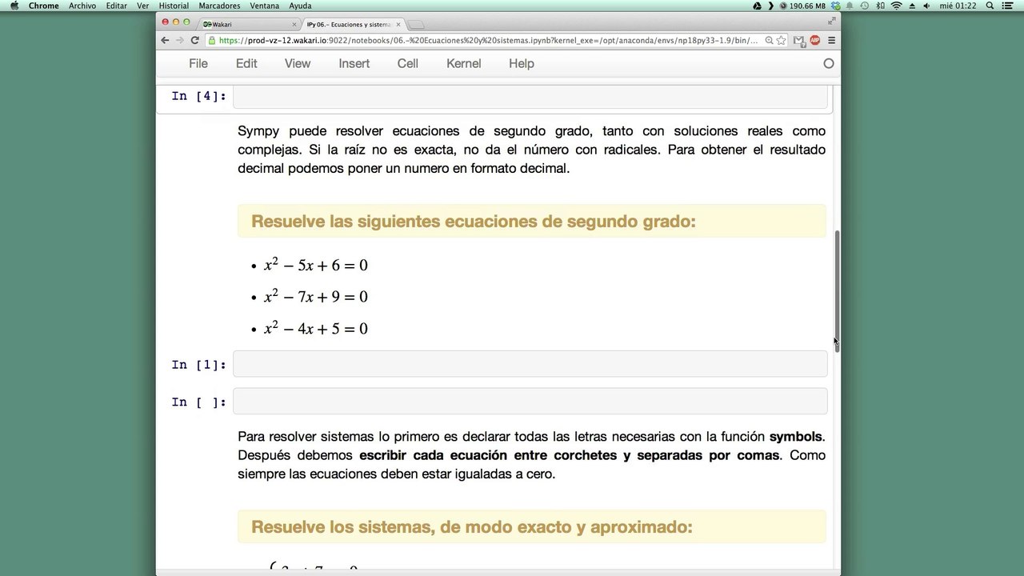Open the notebook Insert menu
Screen dimensions: 1024x576
(354, 63)
